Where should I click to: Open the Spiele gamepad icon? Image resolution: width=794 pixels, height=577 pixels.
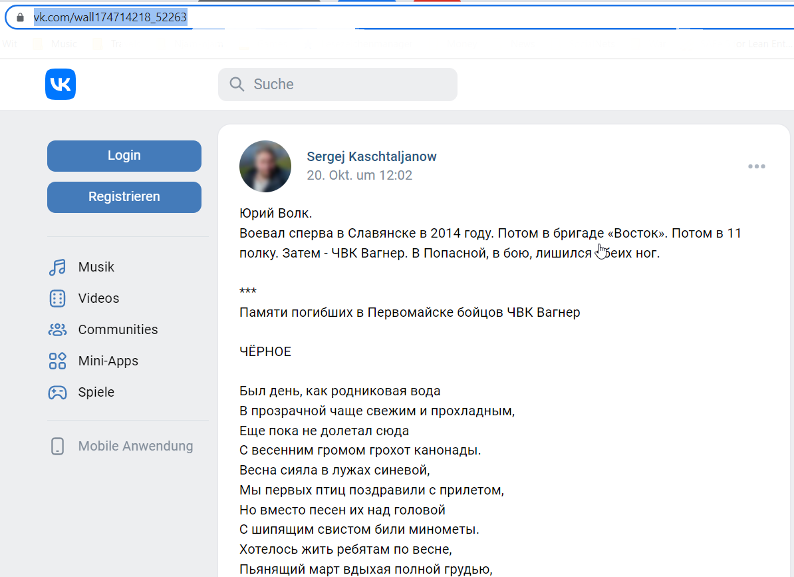coord(57,392)
